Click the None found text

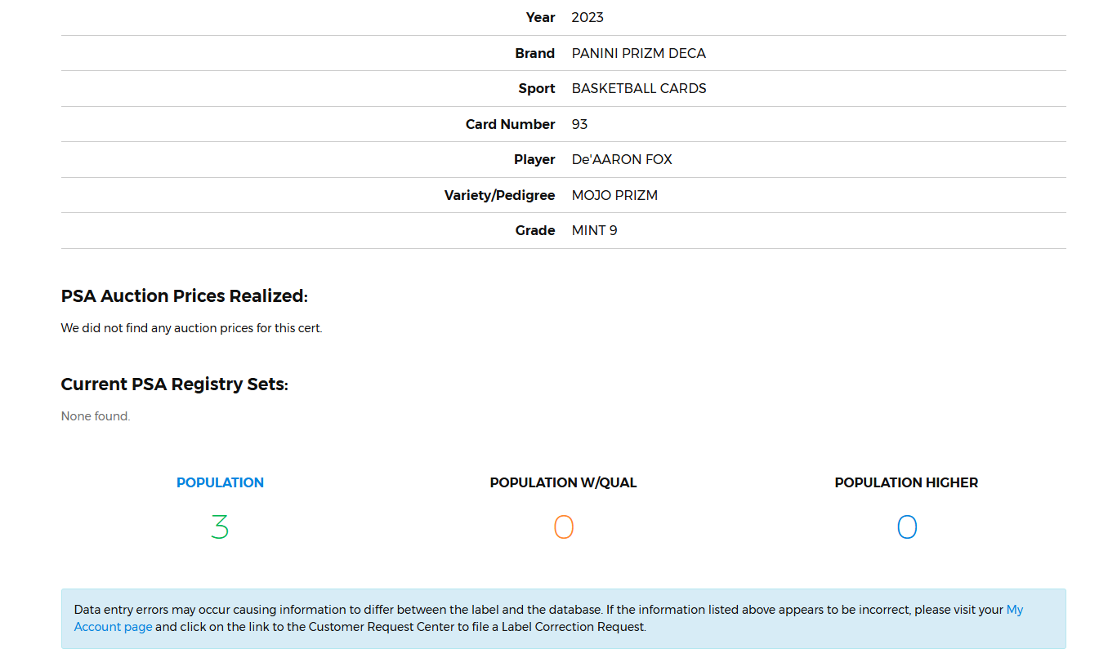click(96, 416)
